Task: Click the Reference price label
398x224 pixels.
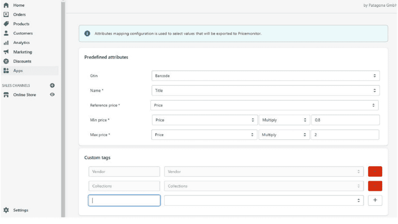Action: point(105,105)
